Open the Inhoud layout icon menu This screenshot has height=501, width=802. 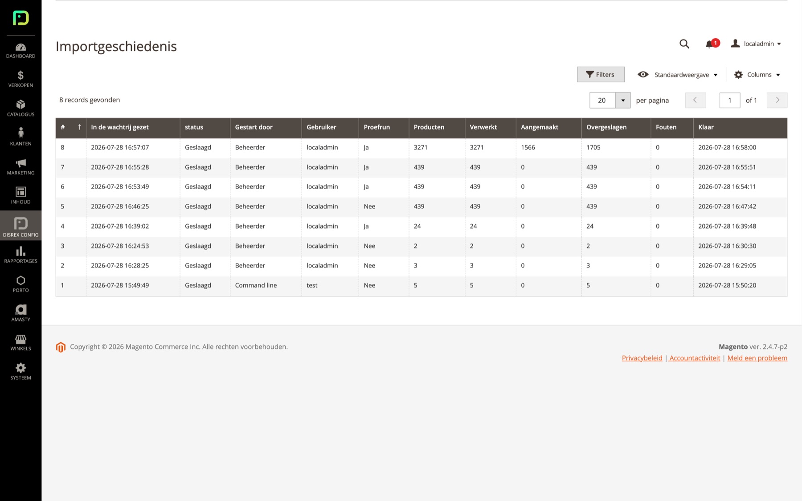[x=20, y=196]
